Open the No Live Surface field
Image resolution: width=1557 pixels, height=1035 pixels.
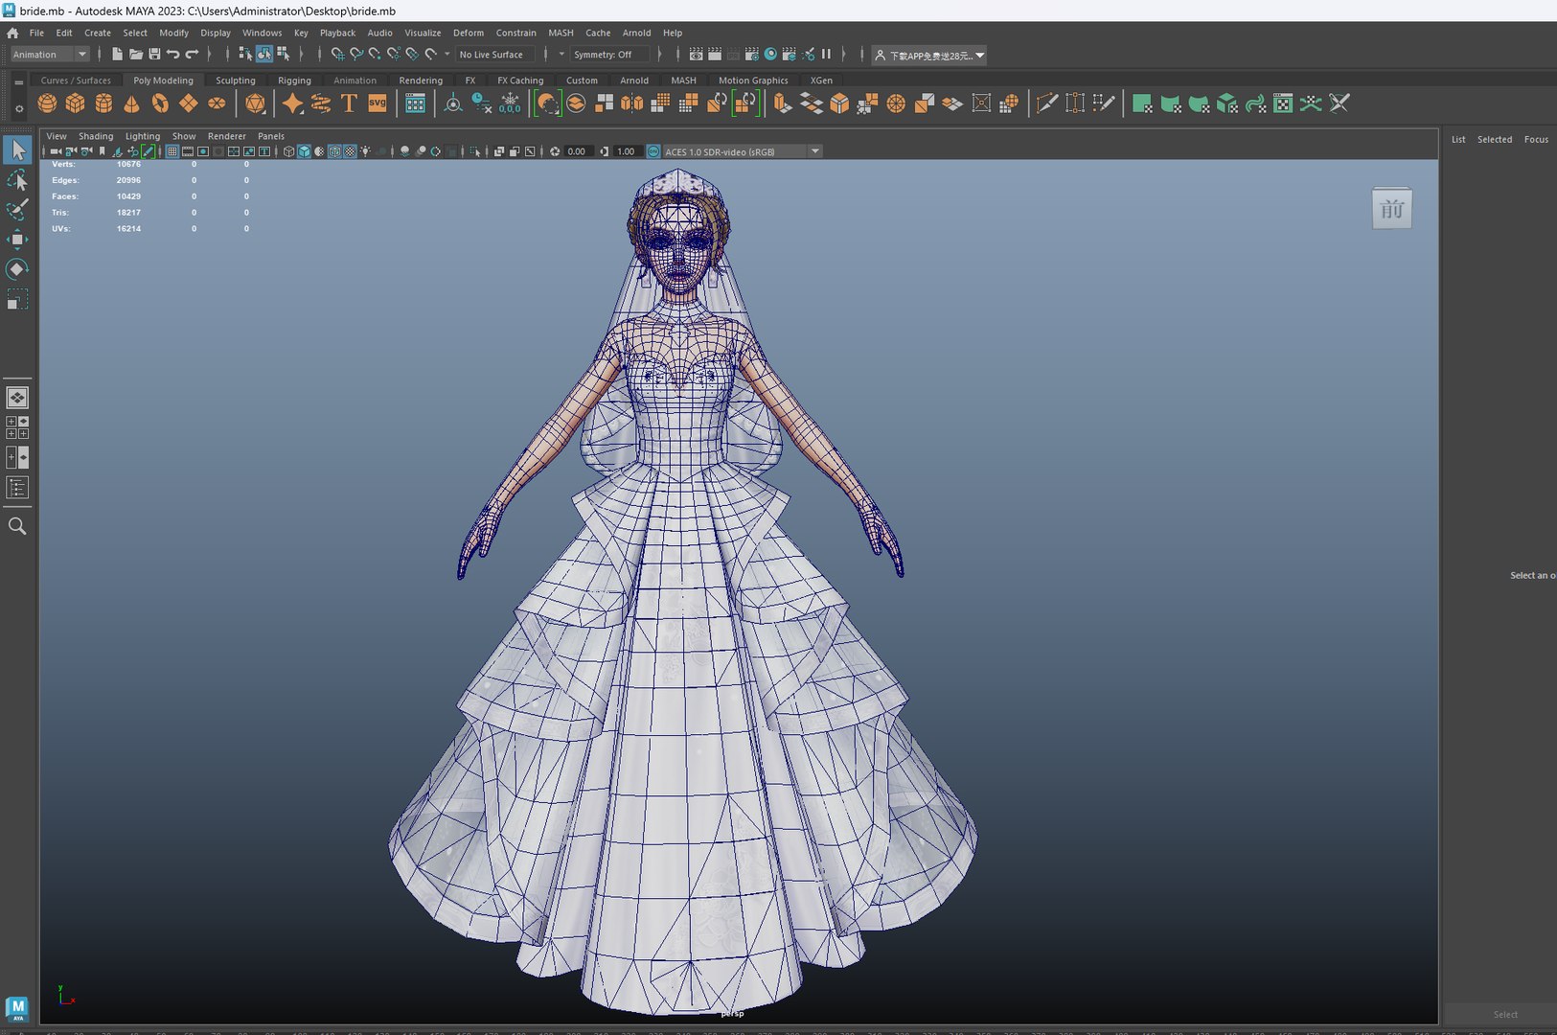click(x=494, y=55)
